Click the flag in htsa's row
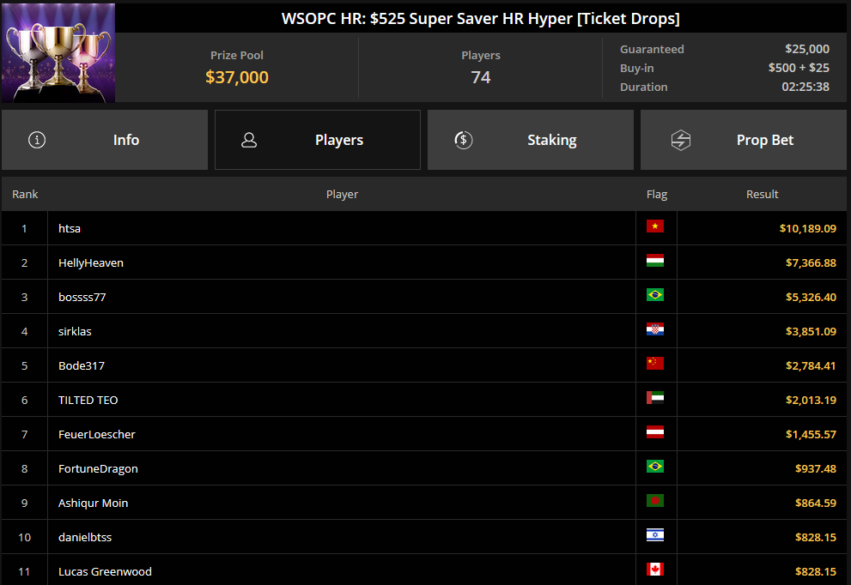Screen dimensions: 851x585 coord(655,226)
